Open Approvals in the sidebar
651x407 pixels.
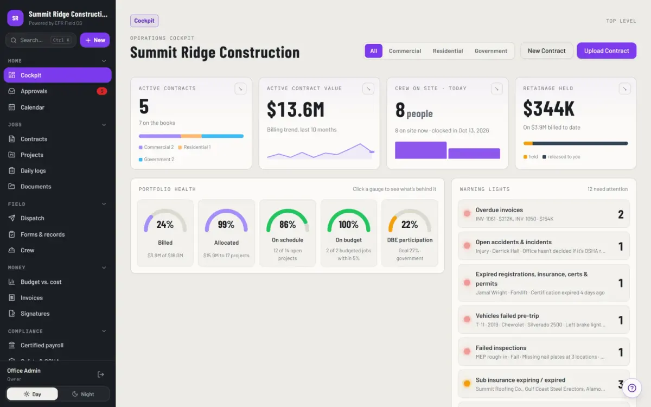coord(58,91)
